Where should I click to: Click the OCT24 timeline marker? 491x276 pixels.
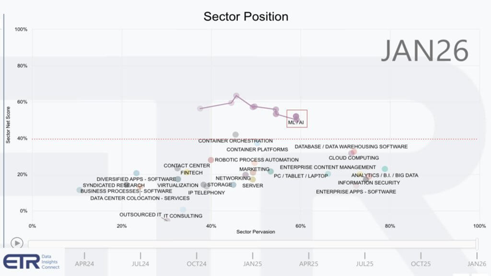196,264
